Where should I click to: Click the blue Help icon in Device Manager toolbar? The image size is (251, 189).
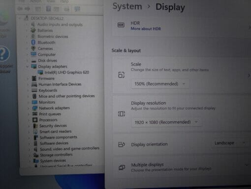point(48,9)
